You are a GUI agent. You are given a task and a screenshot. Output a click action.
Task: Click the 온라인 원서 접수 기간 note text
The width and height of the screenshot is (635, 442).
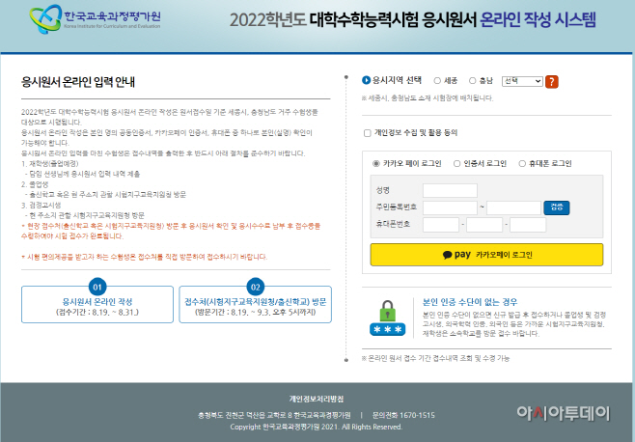(x=435, y=358)
